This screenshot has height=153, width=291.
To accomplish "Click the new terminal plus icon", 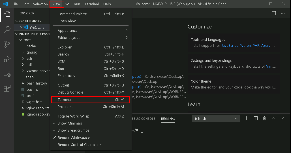I will point(246,118).
